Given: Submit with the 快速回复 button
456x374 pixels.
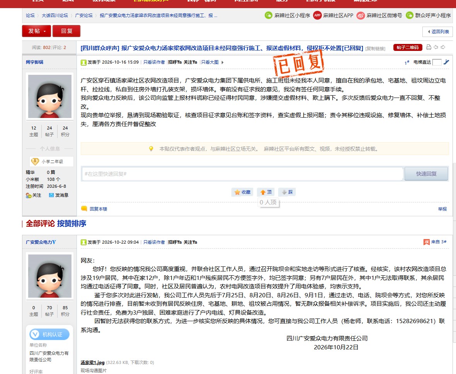Looking at the screenshot, I should coord(426,174).
